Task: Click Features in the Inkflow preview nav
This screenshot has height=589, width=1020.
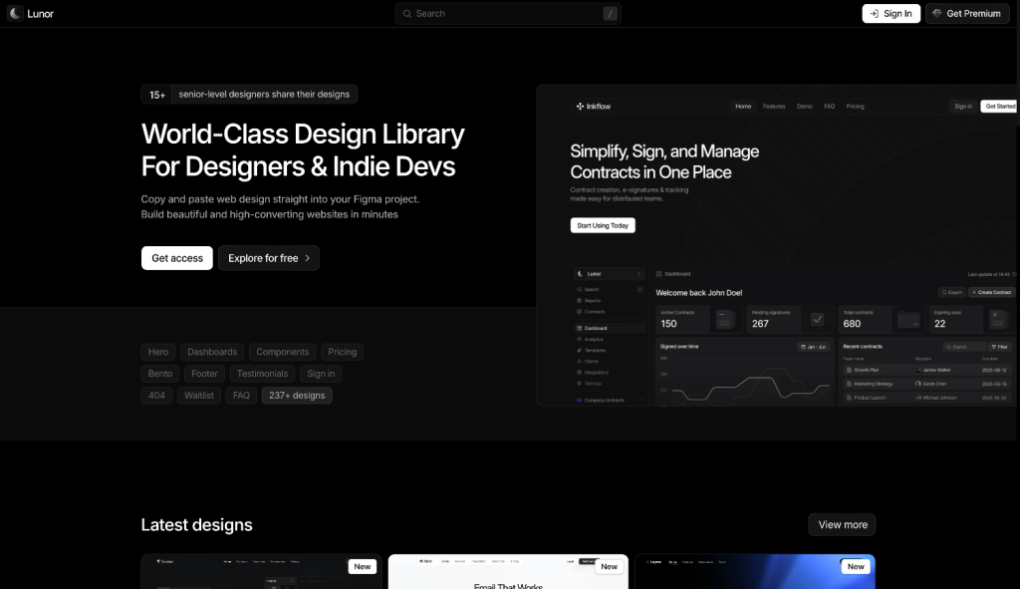Action: (774, 106)
